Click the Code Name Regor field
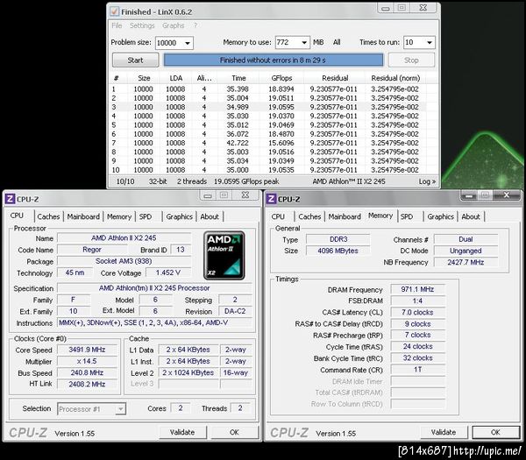526x460 pixels. pyautogui.click(x=92, y=250)
